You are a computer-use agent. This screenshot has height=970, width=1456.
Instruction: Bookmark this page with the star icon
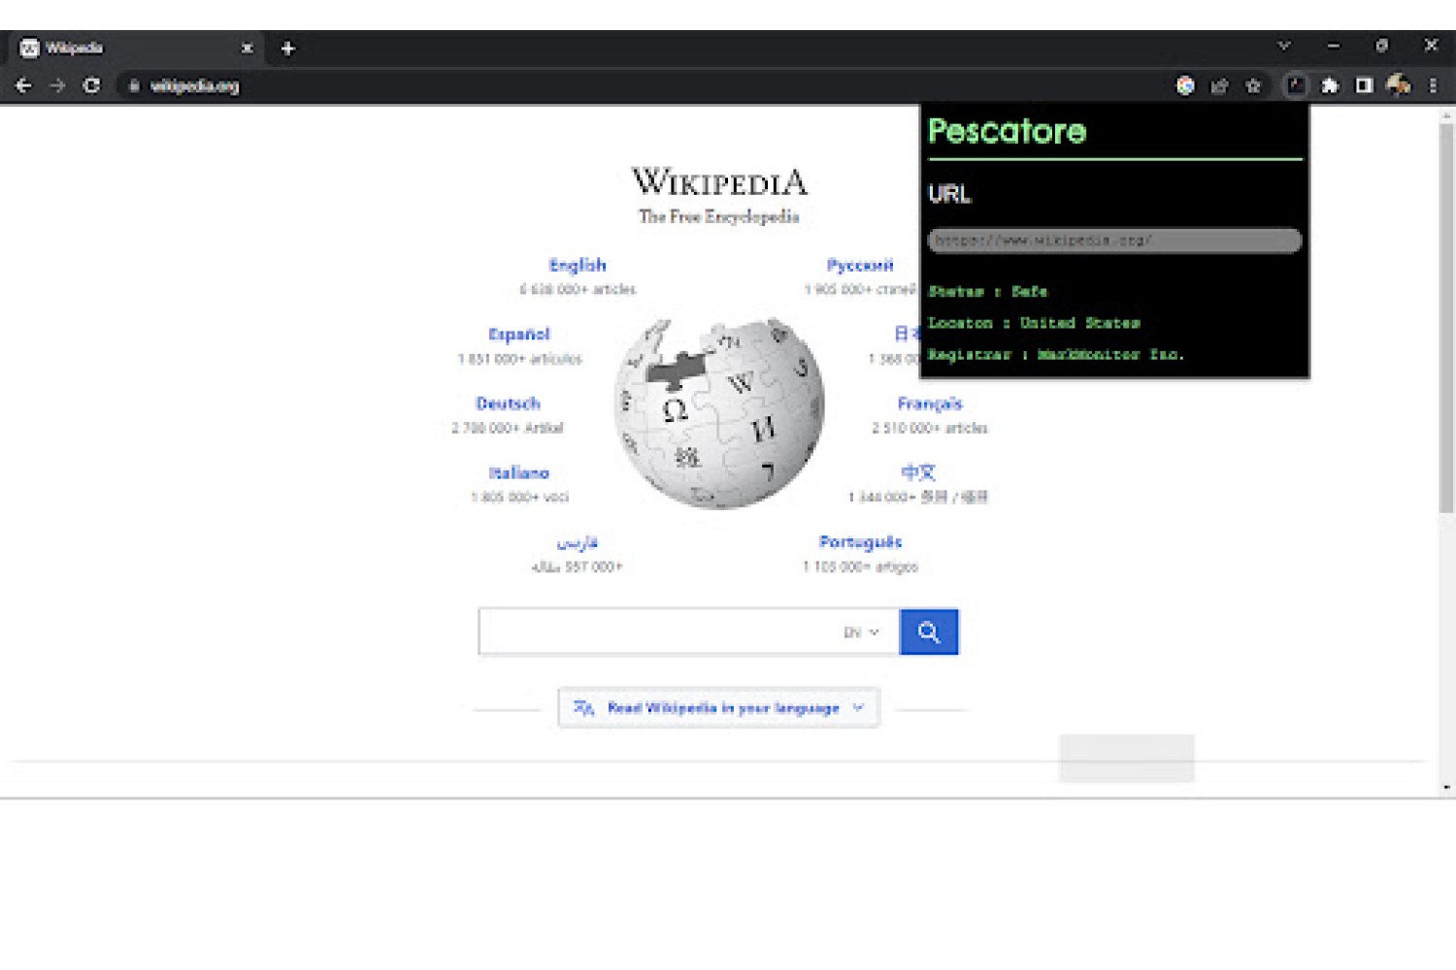point(1253,86)
